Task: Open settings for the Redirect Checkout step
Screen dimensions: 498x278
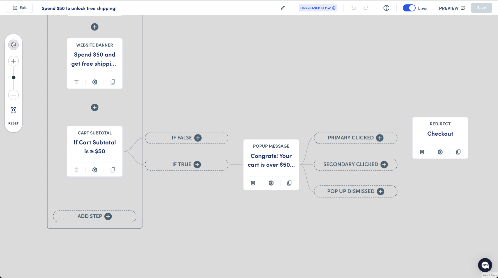Action: tap(440, 152)
